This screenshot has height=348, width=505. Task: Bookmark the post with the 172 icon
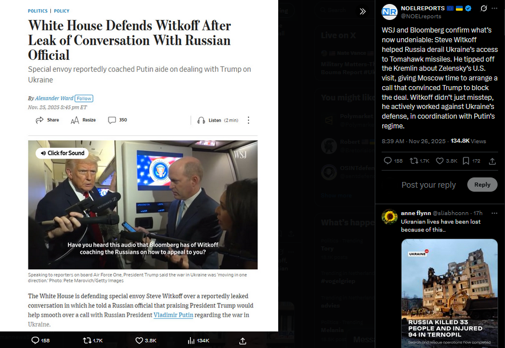pyautogui.click(x=466, y=161)
